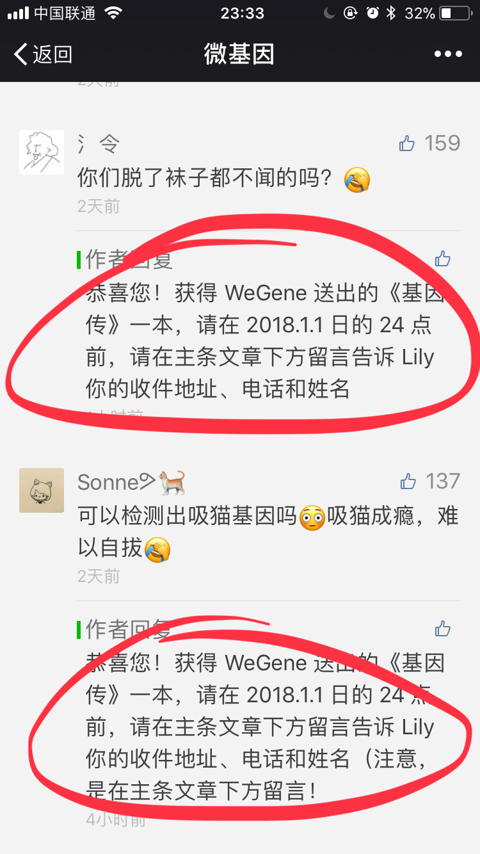Tap the 返回 back label

pyautogui.click(x=52, y=54)
